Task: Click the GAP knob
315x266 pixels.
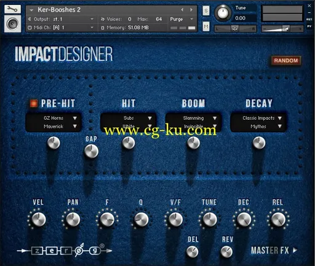Action: point(91,151)
